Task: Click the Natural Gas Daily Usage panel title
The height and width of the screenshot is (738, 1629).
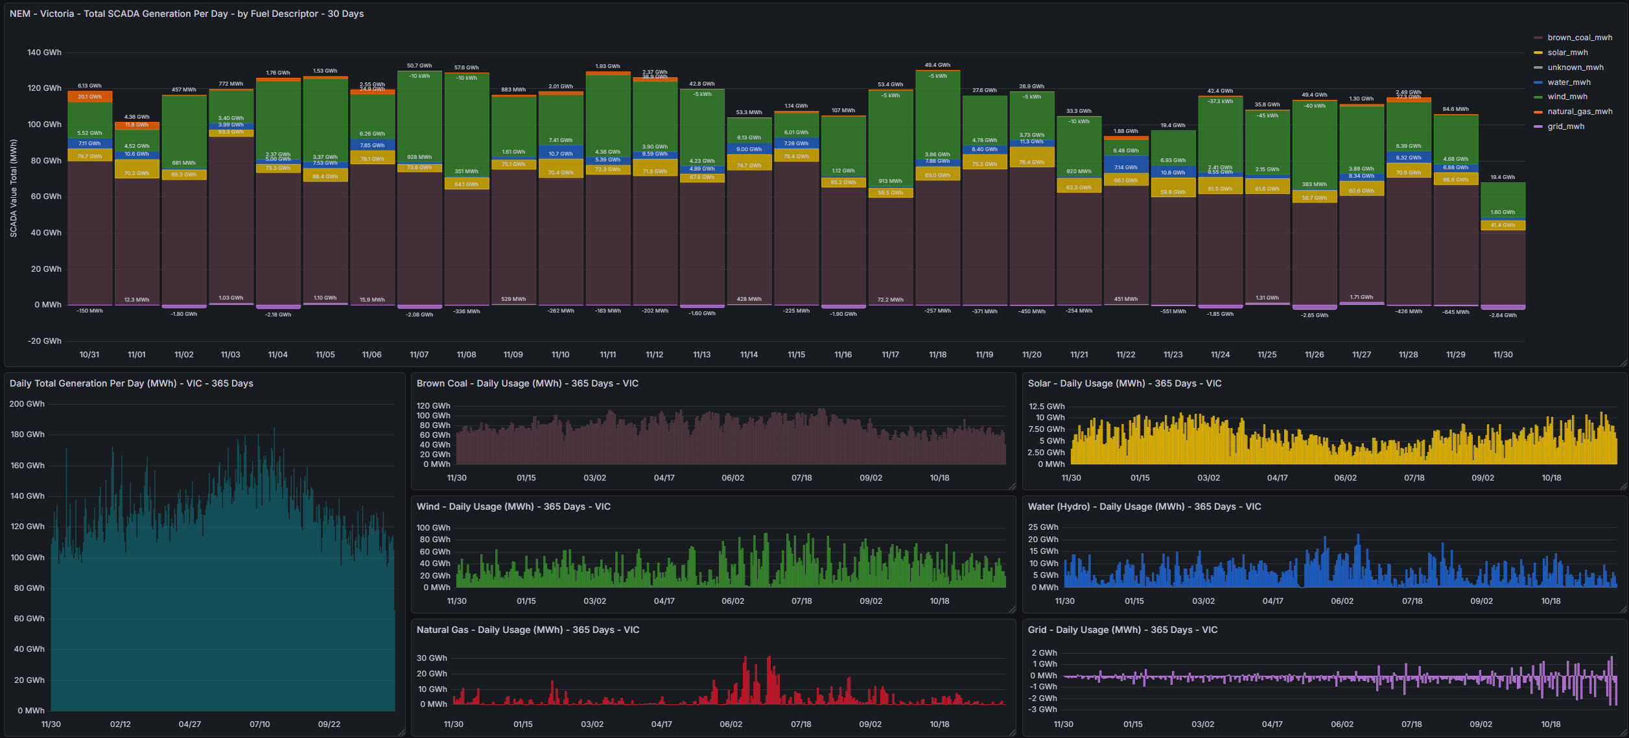Action: point(528,630)
